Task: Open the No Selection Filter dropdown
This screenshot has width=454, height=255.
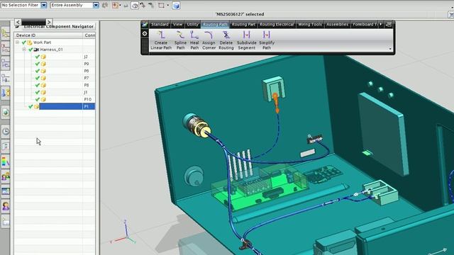Action: (x=44, y=5)
